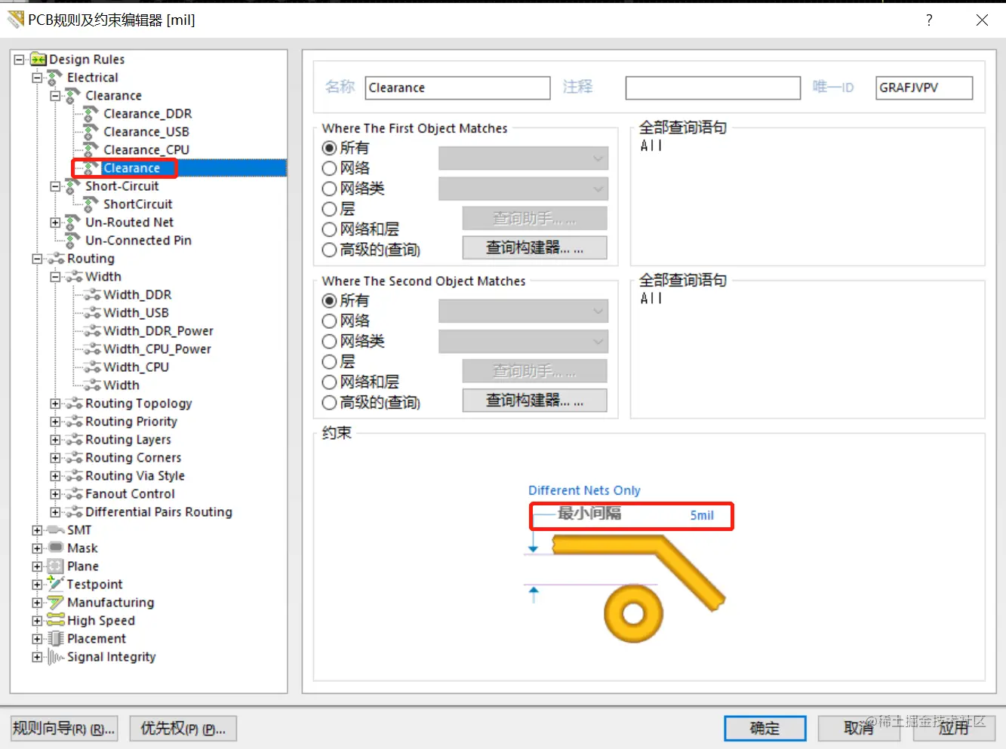Click the ShortCircuit rule icon
The image size is (1006, 749).
pos(91,204)
